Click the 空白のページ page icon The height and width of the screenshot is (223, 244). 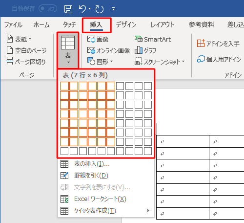pos(10,50)
